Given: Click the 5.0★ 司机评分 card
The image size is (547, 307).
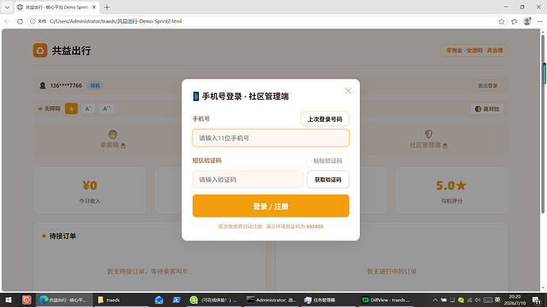Looking at the screenshot, I should (x=451, y=190).
